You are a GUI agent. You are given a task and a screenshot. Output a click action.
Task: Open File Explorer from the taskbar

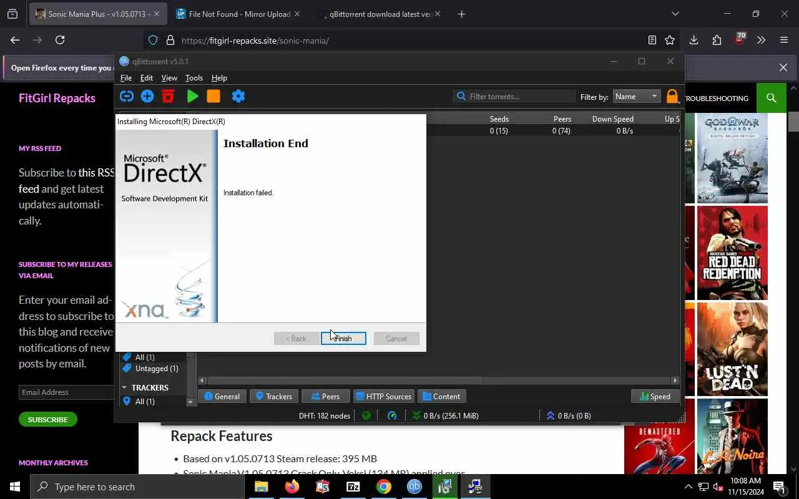(x=261, y=487)
